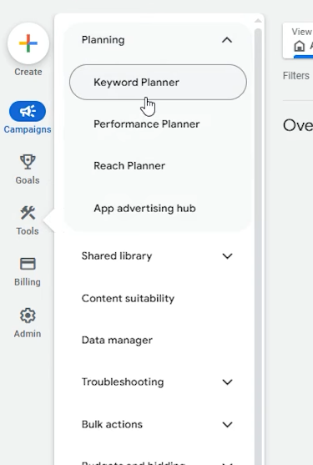Select Reach Planner
313x465 pixels.
[x=129, y=166]
